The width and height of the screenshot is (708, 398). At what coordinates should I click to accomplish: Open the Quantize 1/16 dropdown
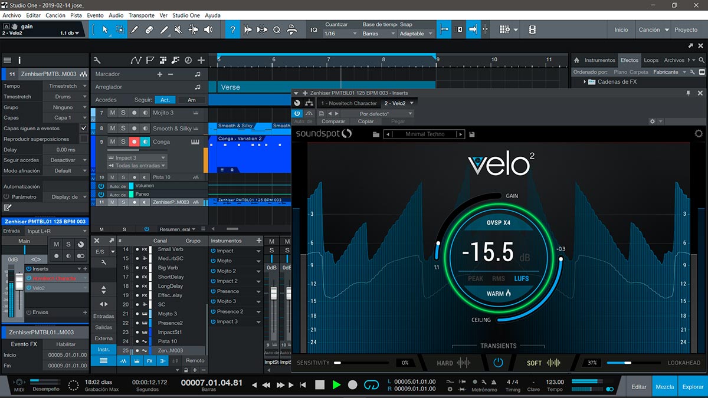340,34
